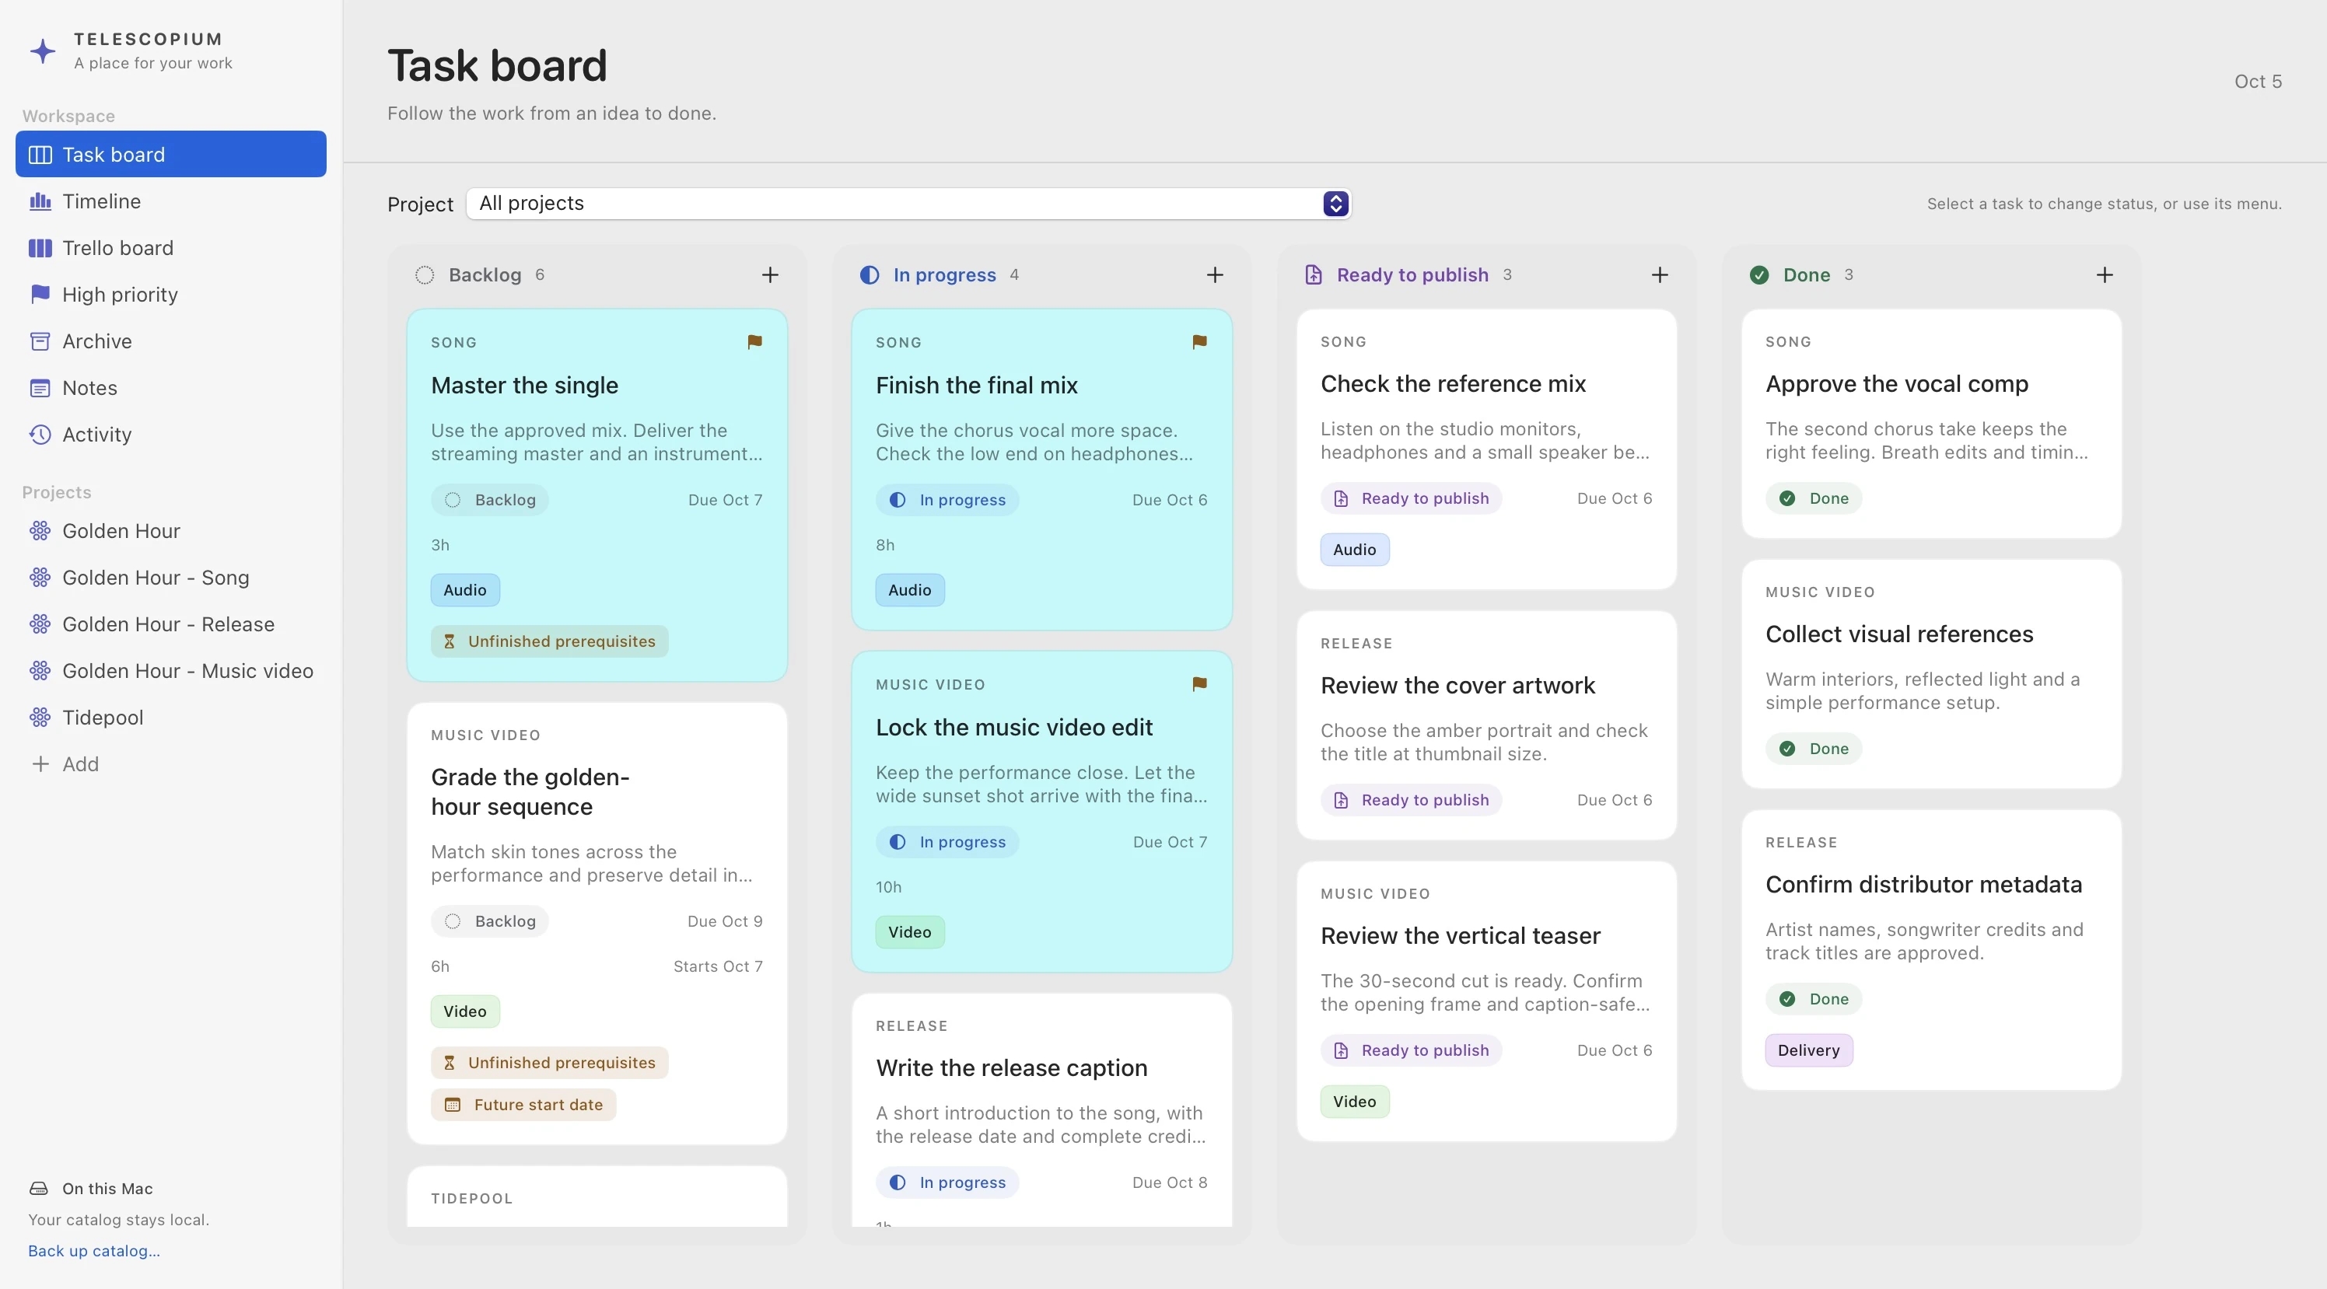
Task: Click the Telescopium star logo
Action: point(43,51)
